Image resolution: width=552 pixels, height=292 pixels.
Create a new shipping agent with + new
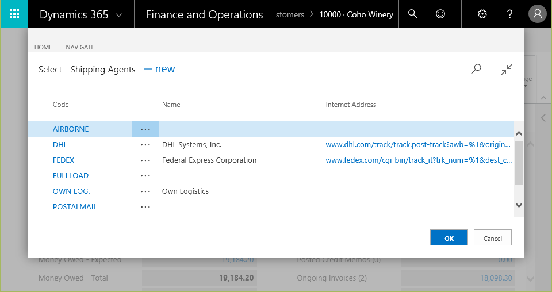(159, 69)
